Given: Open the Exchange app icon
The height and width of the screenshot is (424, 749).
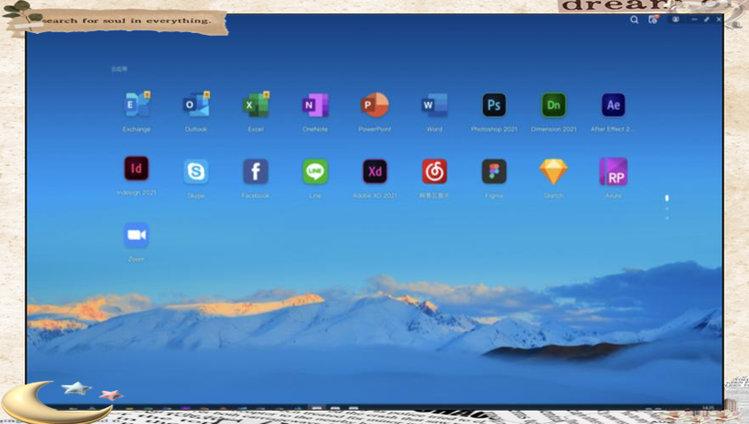Looking at the screenshot, I should [137, 104].
